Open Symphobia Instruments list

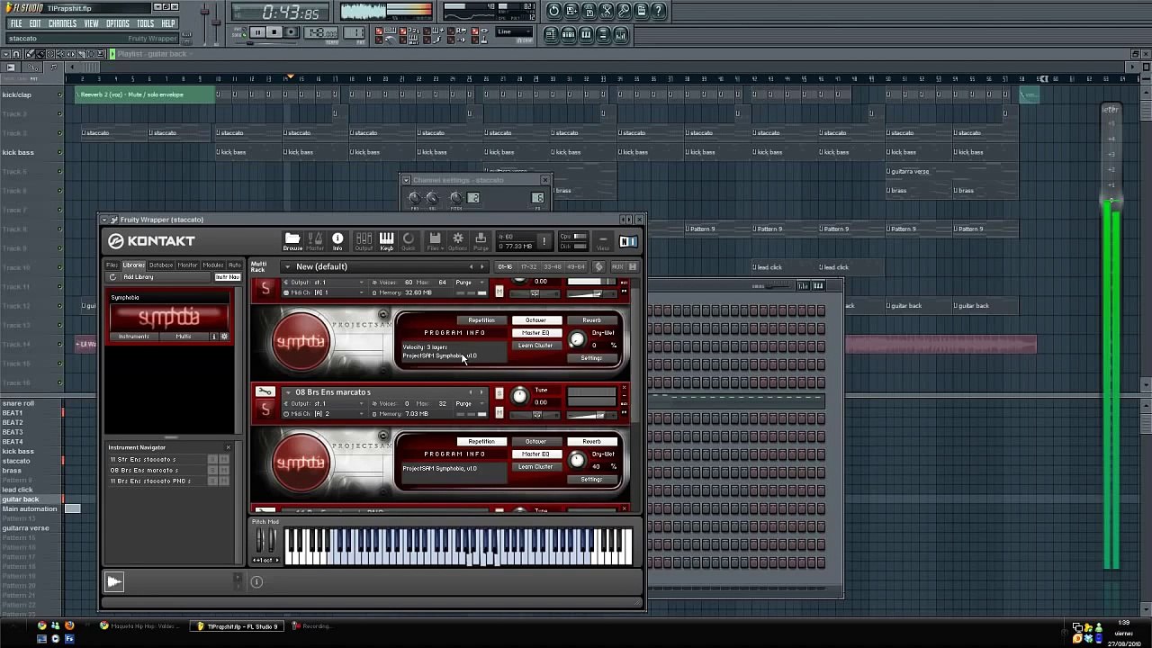pyautogui.click(x=134, y=337)
